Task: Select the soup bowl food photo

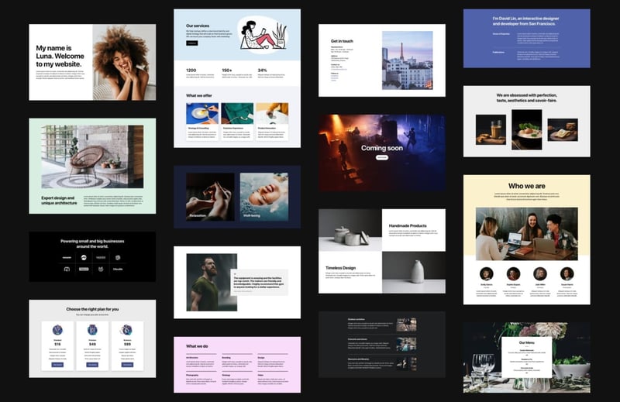Action: click(527, 129)
